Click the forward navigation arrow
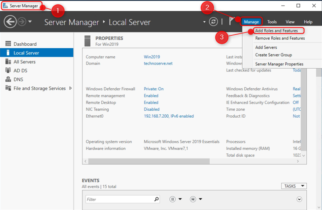The width and height of the screenshot is (322, 210). 22,22
